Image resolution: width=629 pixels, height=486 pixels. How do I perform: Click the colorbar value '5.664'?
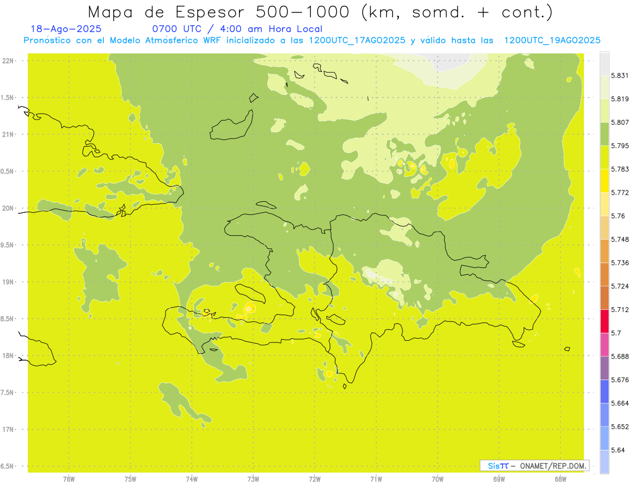pyautogui.click(x=620, y=403)
